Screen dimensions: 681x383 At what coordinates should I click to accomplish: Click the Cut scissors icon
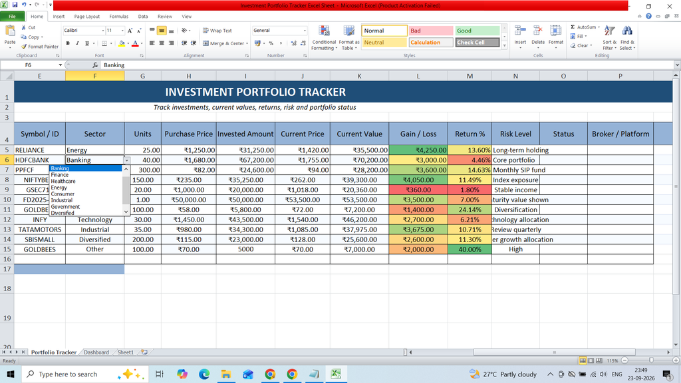(x=24, y=27)
